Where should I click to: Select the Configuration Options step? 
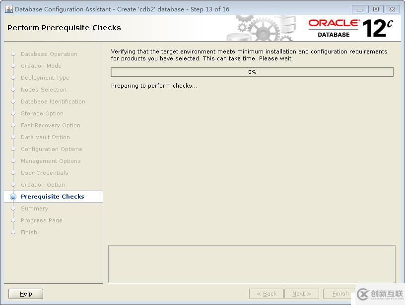(x=52, y=149)
